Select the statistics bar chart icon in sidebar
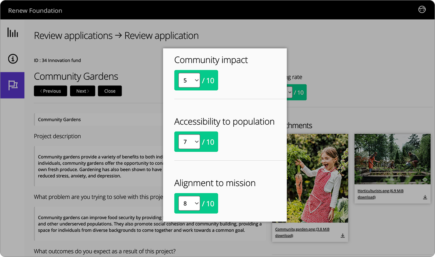Image resolution: width=435 pixels, height=257 pixels. [x=12, y=33]
